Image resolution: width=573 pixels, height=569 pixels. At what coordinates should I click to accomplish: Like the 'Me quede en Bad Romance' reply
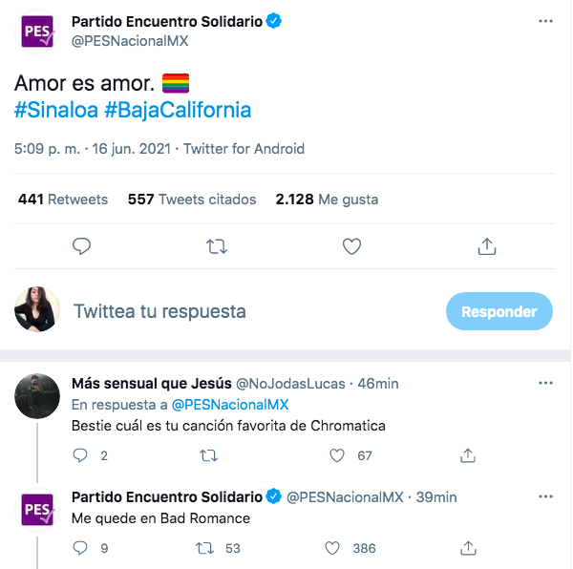pos(333,548)
